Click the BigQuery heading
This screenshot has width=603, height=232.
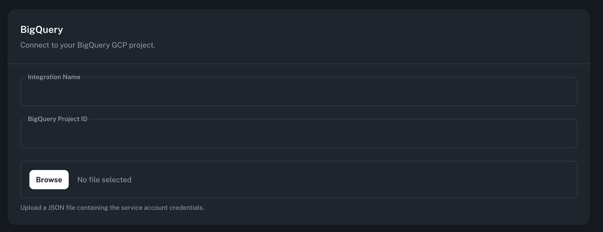pos(42,29)
